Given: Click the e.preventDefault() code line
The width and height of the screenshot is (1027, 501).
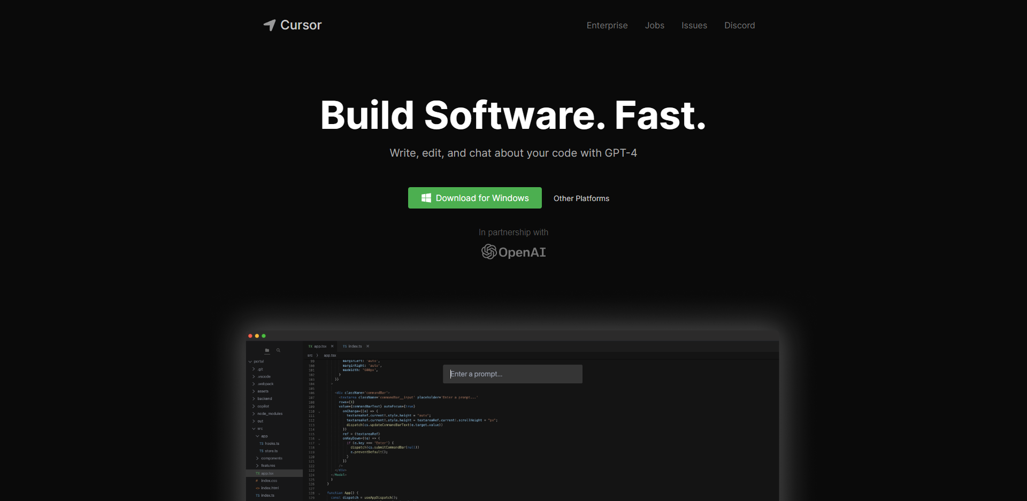Looking at the screenshot, I should coord(369,452).
